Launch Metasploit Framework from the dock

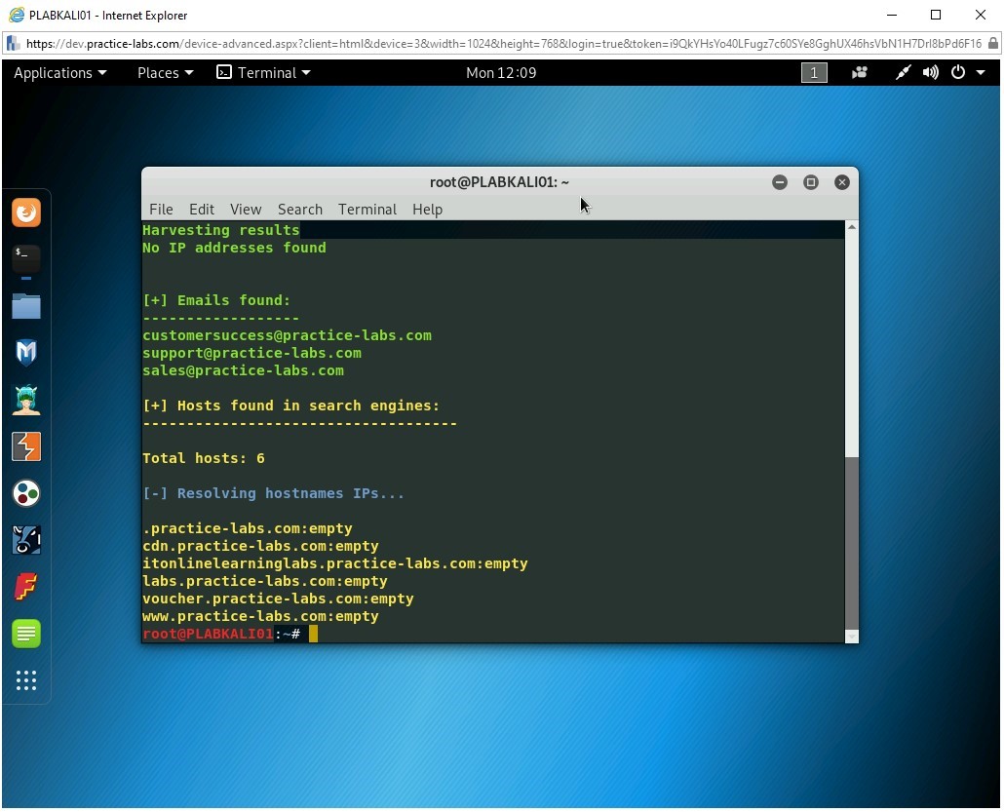point(26,352)
